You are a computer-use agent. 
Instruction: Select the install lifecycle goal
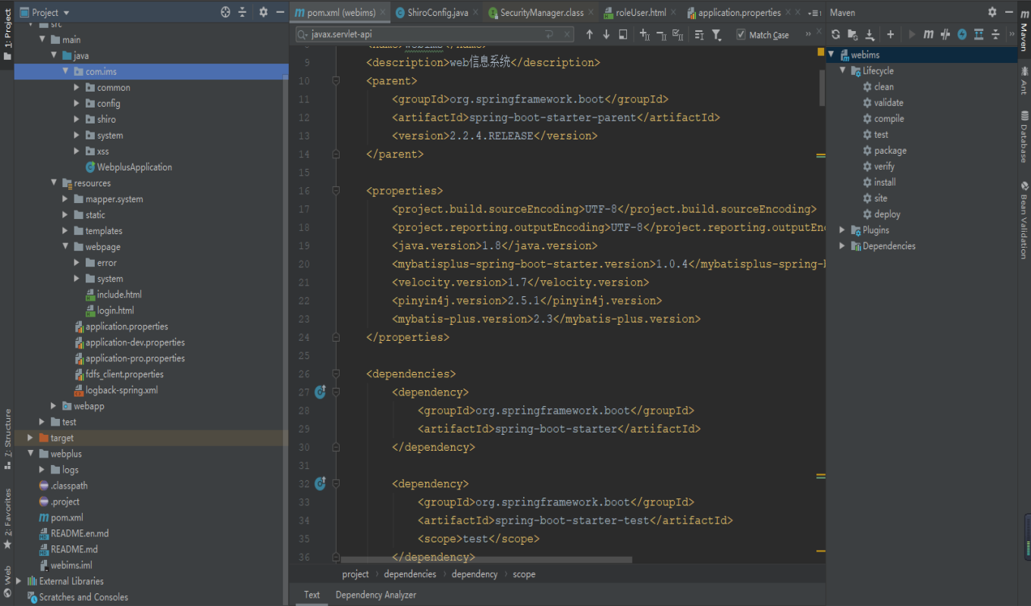click(x=879, y=182)
